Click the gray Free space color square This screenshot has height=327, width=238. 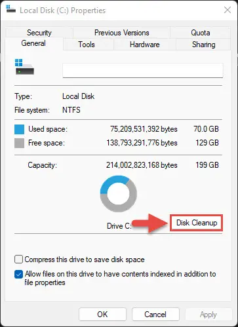pyautogui.click(x=19, y=144)
